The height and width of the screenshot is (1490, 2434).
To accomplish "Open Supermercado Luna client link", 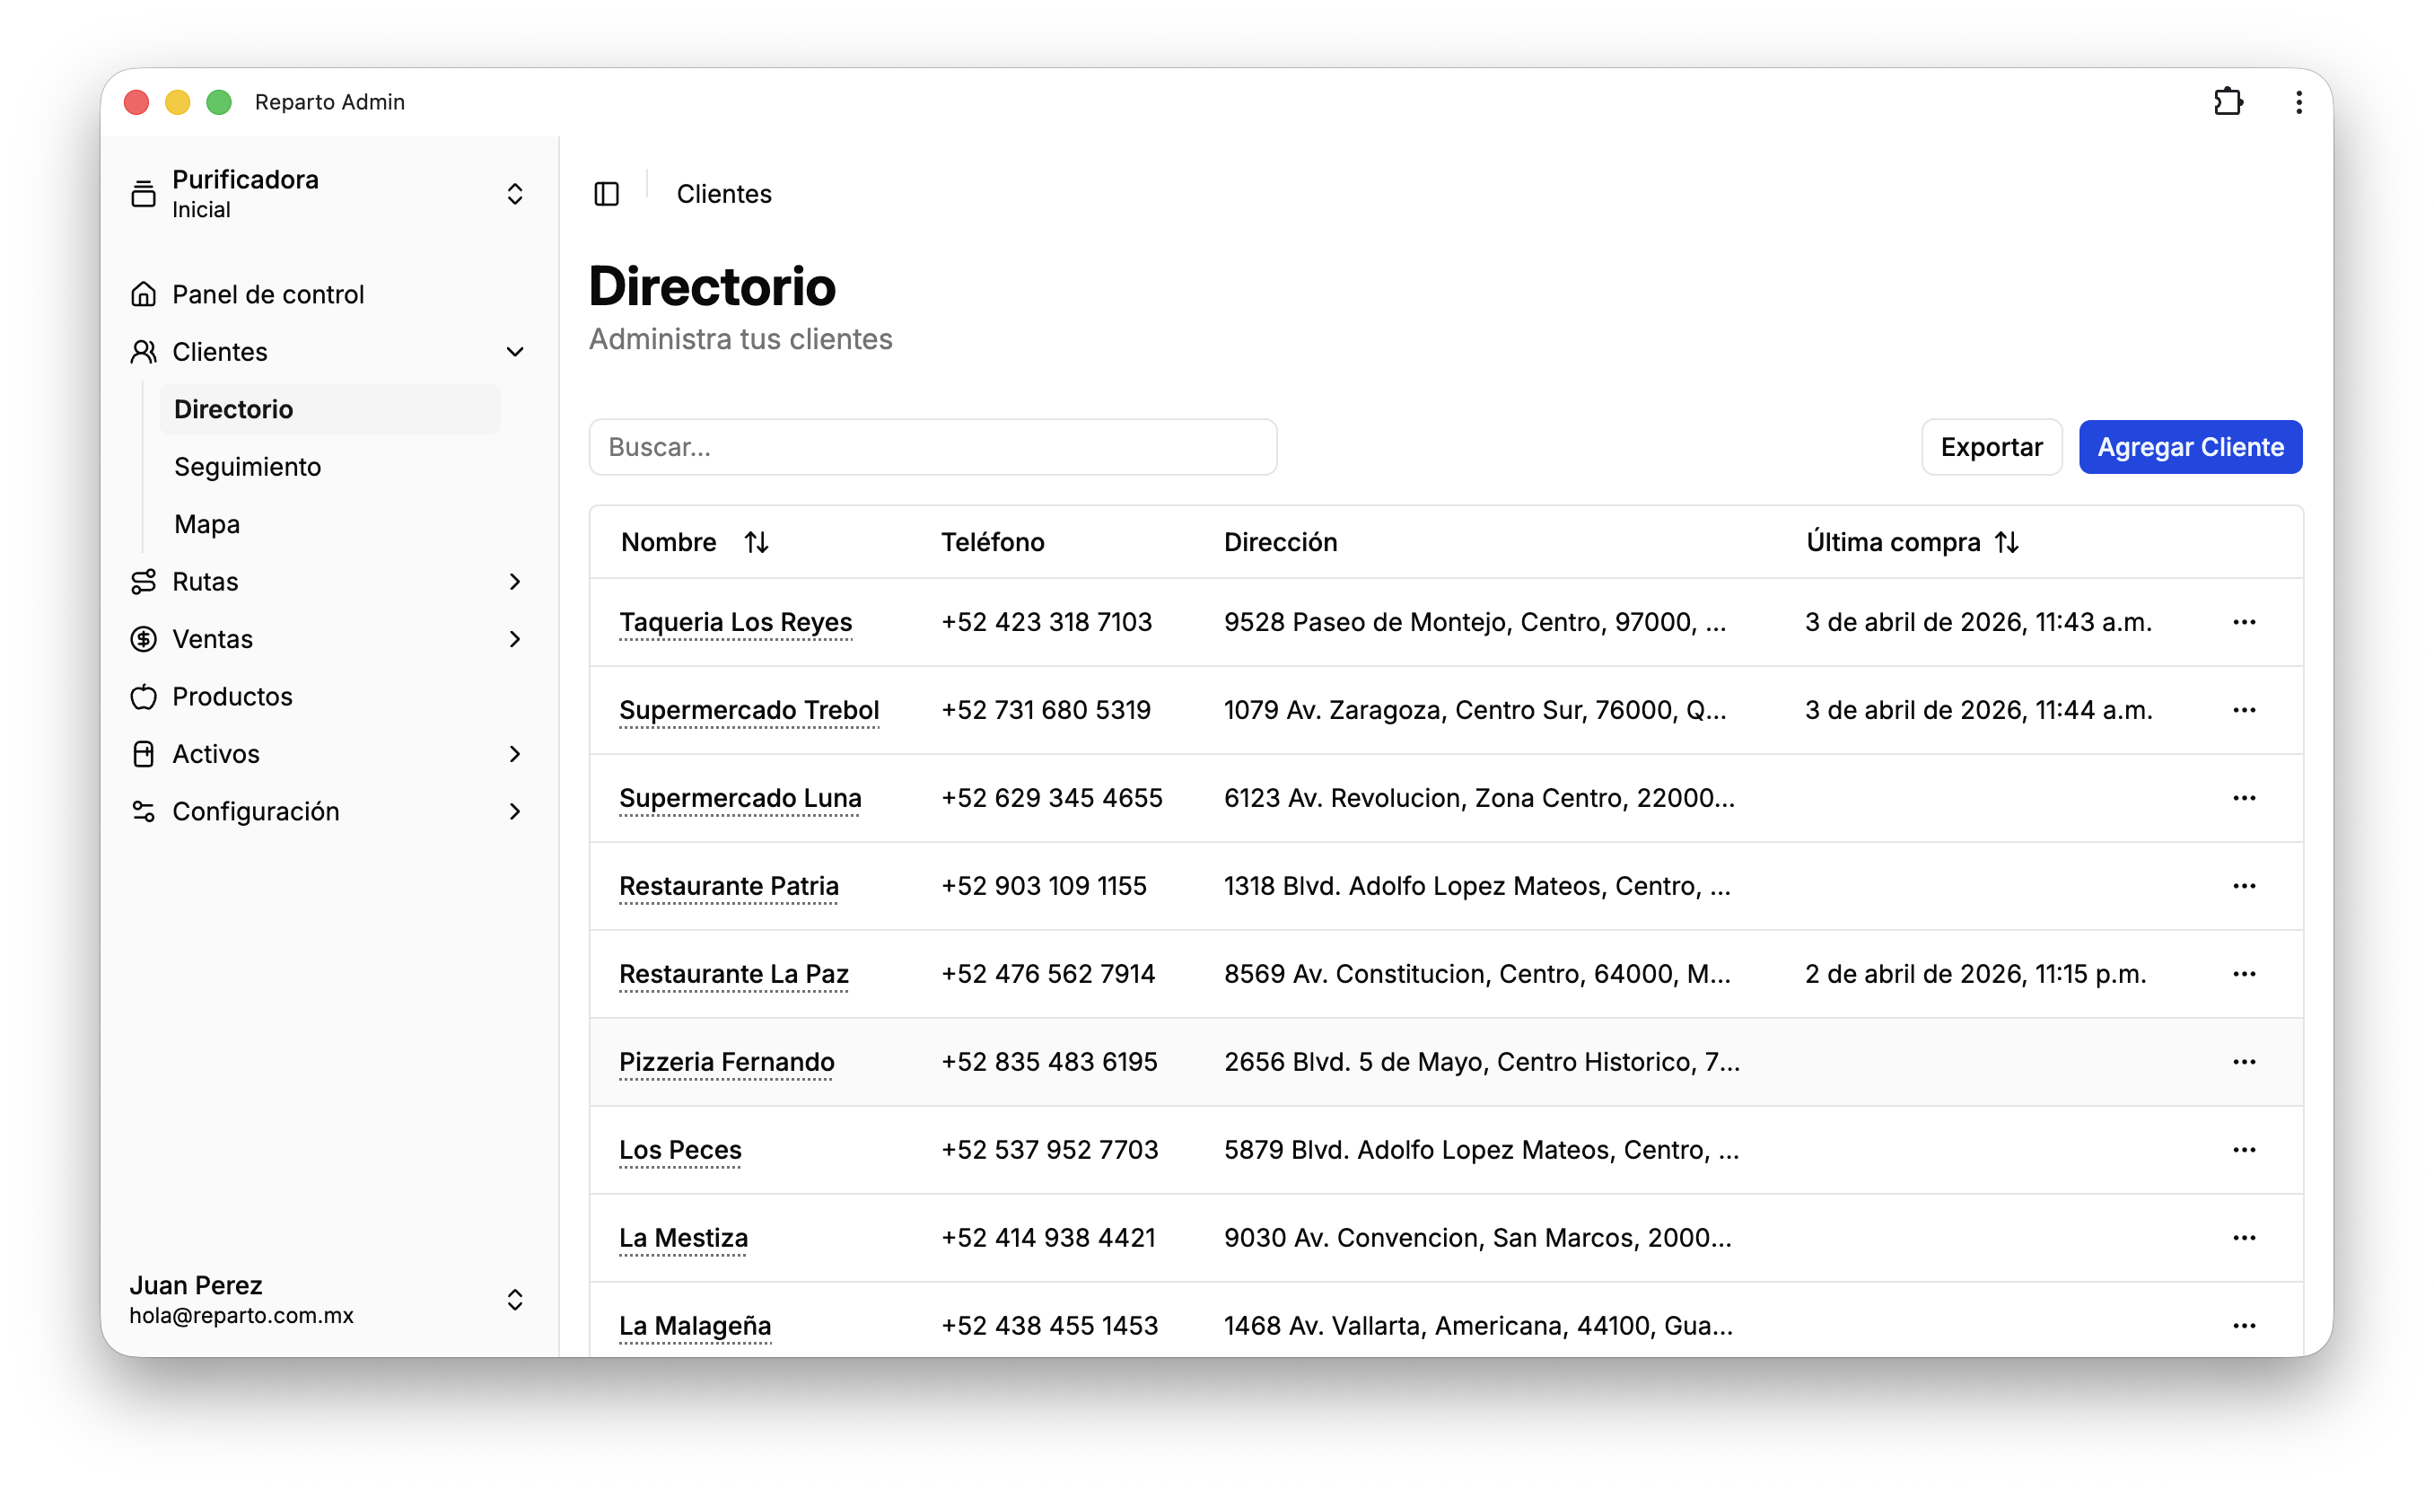I will click(740, 798).
